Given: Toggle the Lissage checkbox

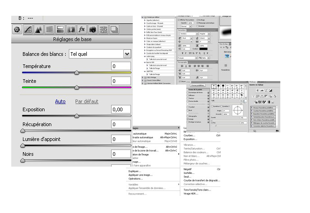Looking at the screenshot, I should coord(188,119).
